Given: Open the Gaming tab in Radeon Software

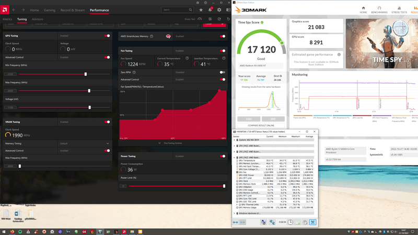Looking at the screenshot, I should pyautogui.click(x=50, y=10).
